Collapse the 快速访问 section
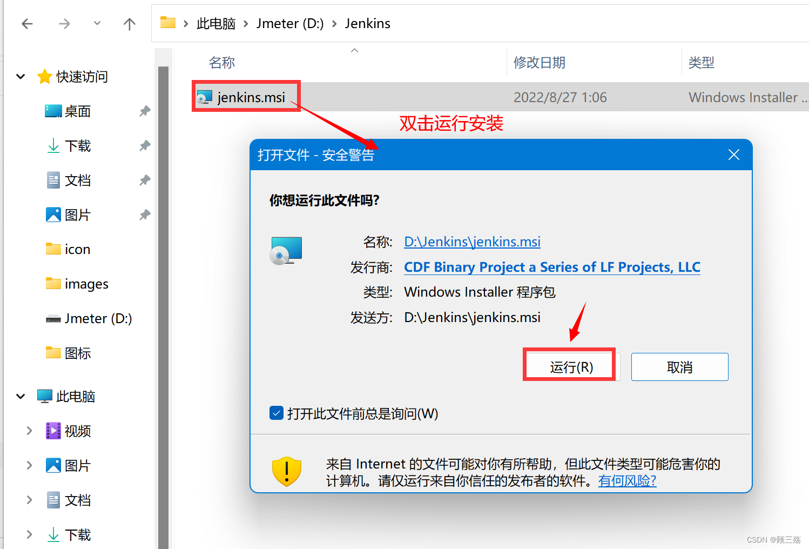The image size is (809, 549). coord(20,76)
